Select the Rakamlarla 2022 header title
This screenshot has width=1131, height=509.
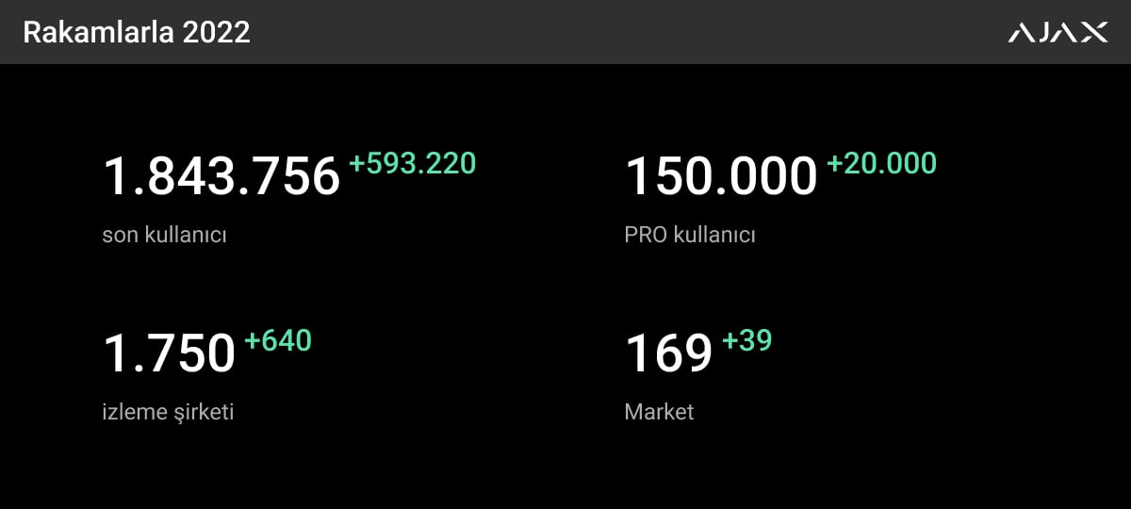coord(137,32)
